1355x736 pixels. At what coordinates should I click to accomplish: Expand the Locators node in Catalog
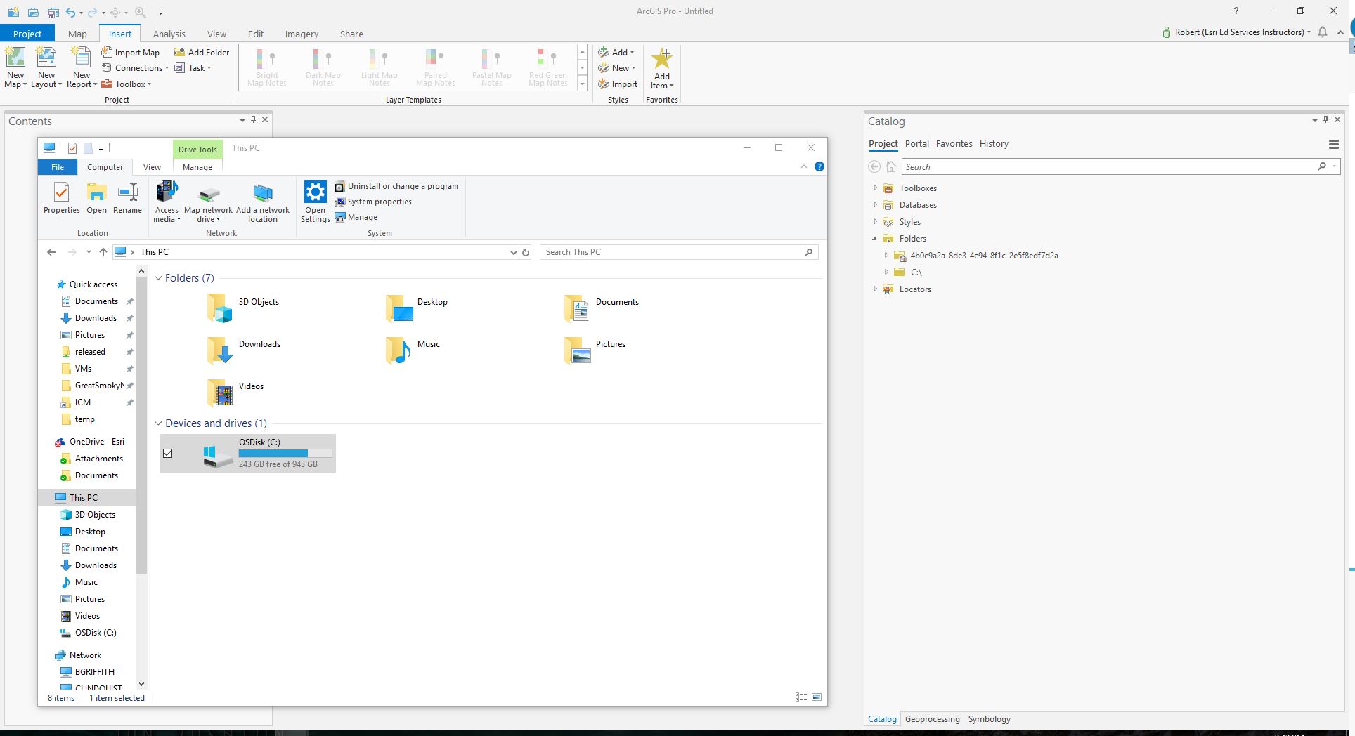pyautogui.click(x=875, y=289)
